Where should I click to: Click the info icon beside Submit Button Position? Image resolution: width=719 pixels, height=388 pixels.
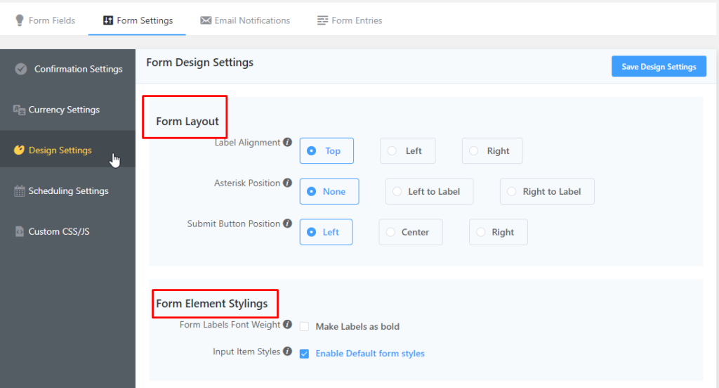[287, 224]
